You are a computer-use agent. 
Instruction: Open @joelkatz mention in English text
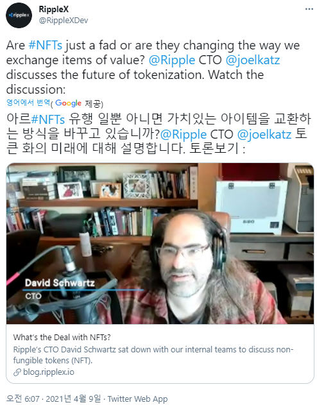[x=253, y=60]
